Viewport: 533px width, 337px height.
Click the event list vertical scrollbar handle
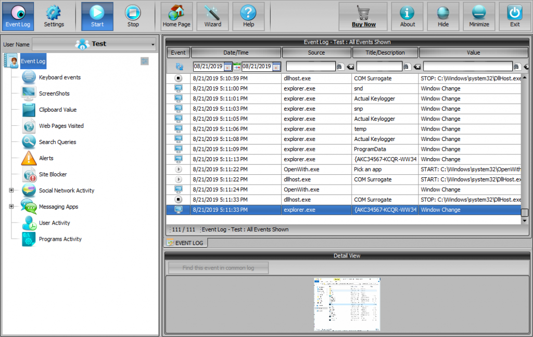(x=525, y=212)
